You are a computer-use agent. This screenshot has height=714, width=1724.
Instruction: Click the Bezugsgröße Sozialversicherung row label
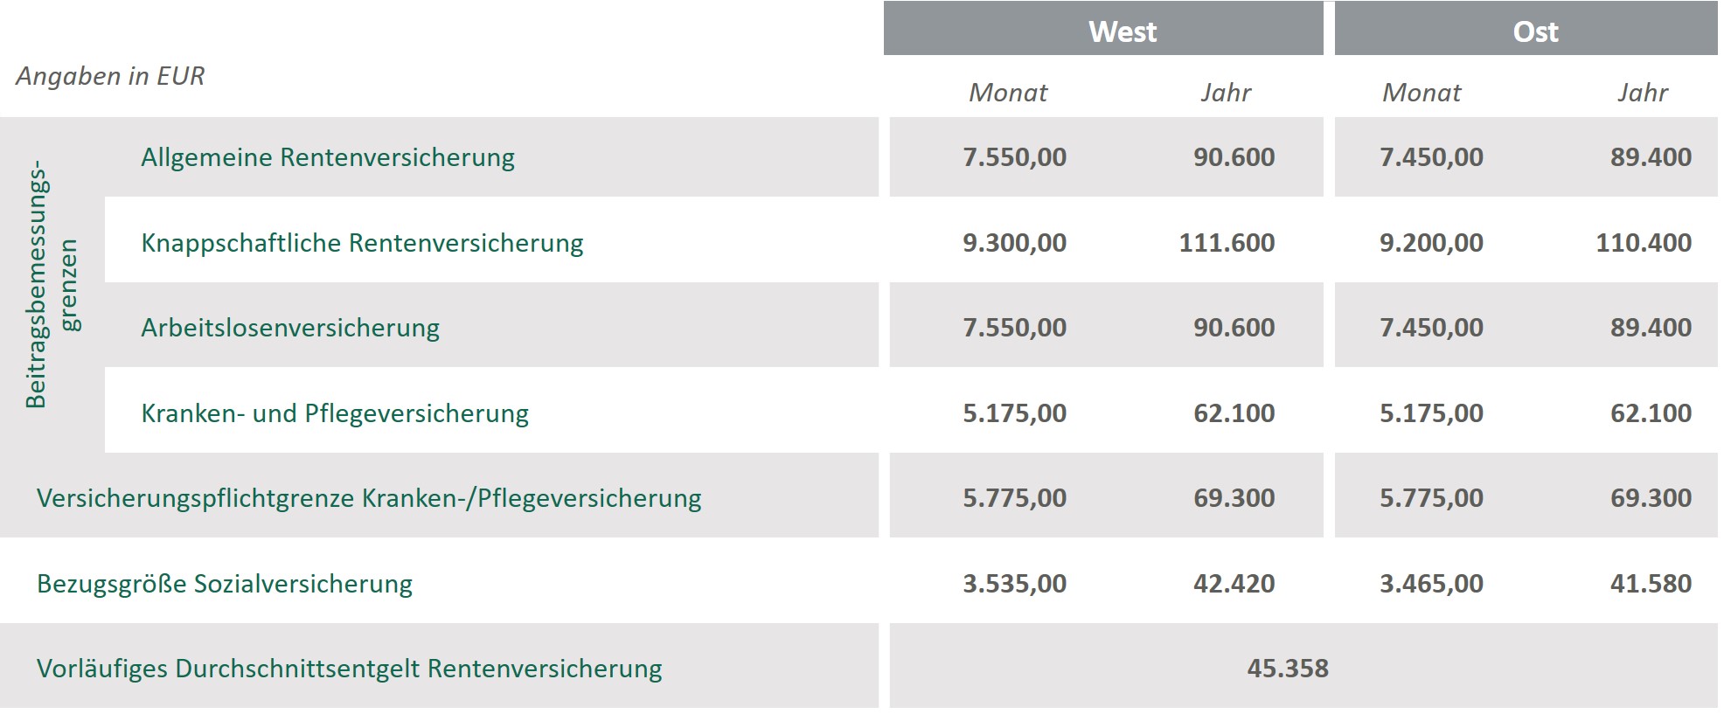click(225, 584)
